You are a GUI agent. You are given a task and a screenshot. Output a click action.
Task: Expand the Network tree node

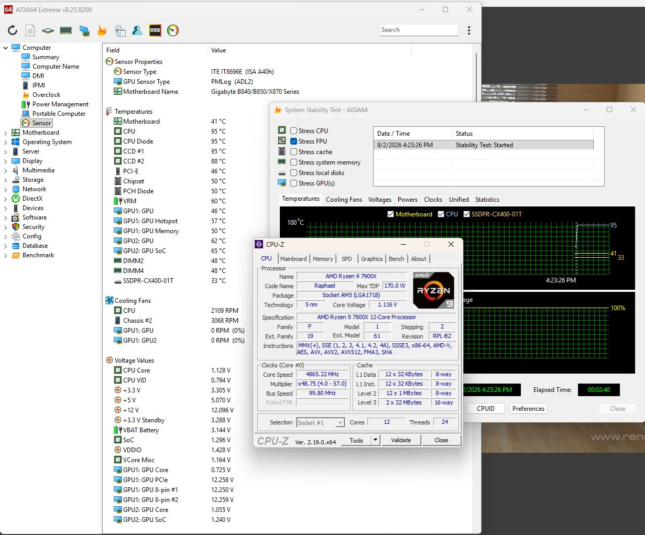pos(6,189)
